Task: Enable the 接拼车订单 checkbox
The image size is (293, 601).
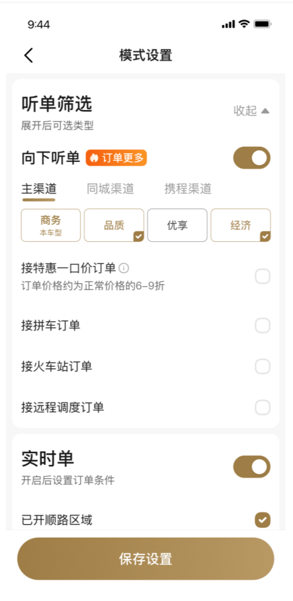Action: click(x=262, y=326)
